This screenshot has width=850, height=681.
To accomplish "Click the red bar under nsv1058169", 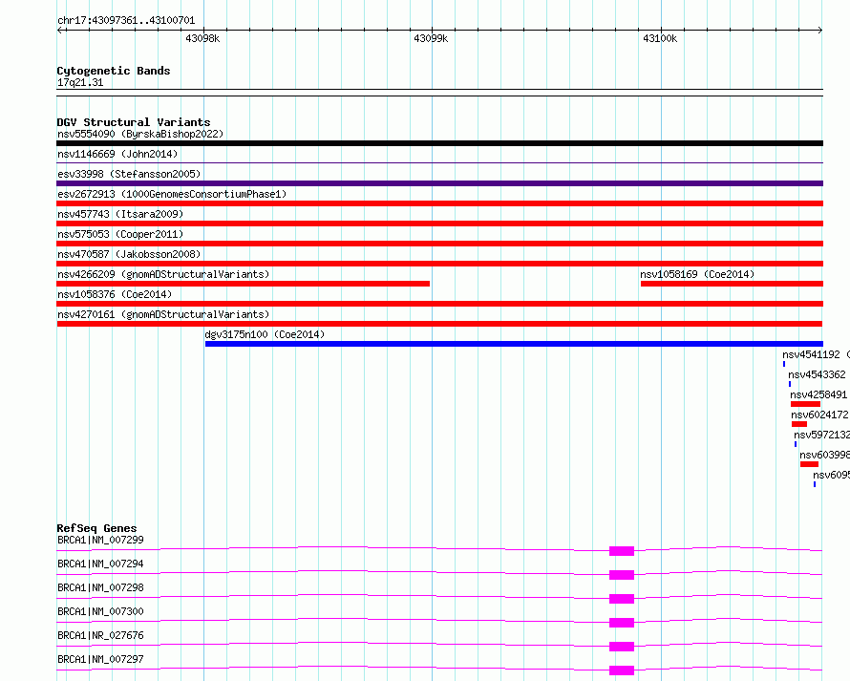I will coord(732,284).
